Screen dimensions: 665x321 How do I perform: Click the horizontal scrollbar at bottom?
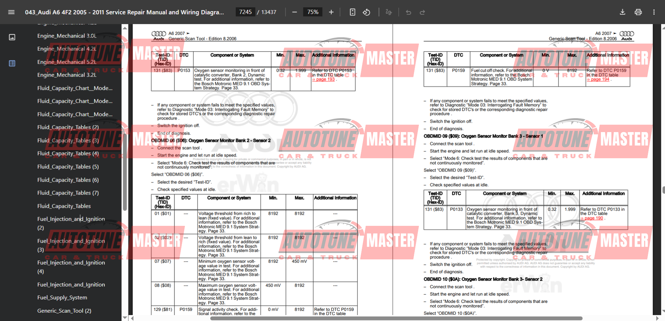[383, 318]
